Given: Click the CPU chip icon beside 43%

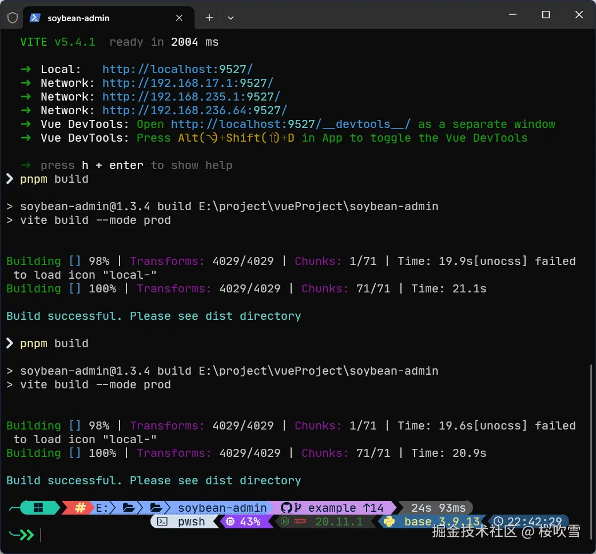Looking at the screenshot, I should (x=230, y=521).
